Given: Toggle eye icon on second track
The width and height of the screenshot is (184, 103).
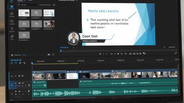Looking at the screenshot, I should coord(23,83).
